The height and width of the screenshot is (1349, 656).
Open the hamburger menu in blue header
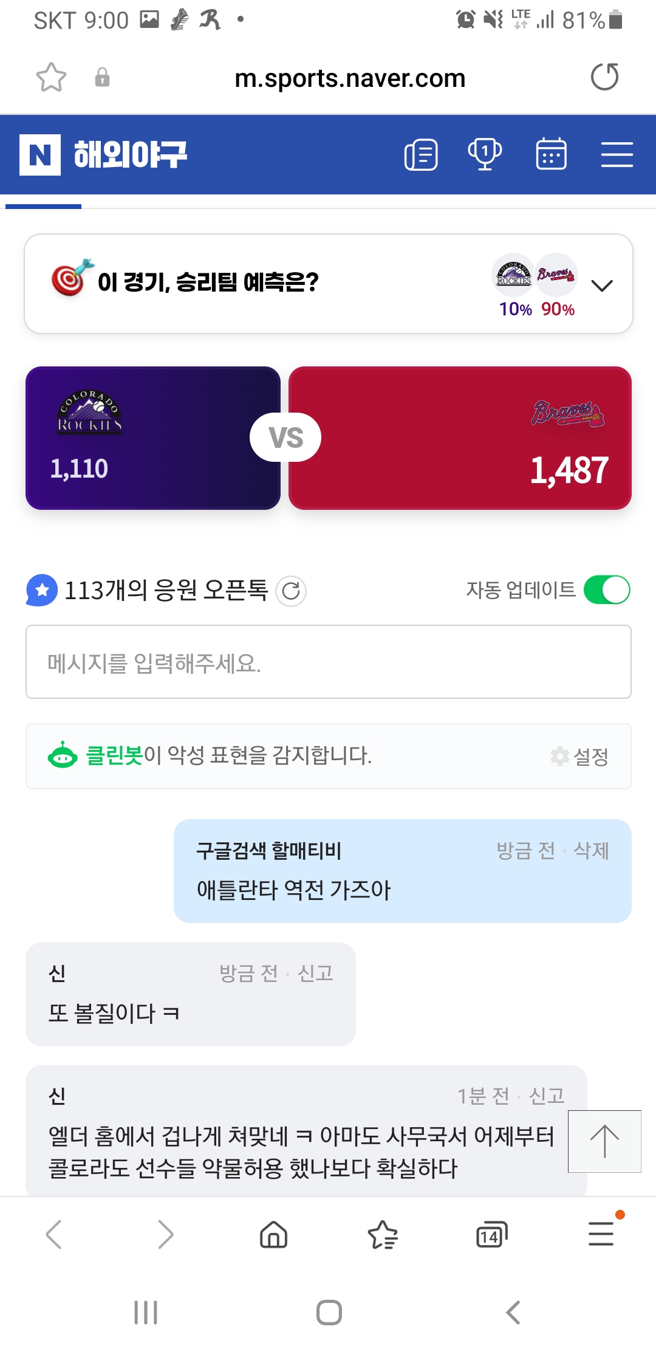(x=617, y=154)
